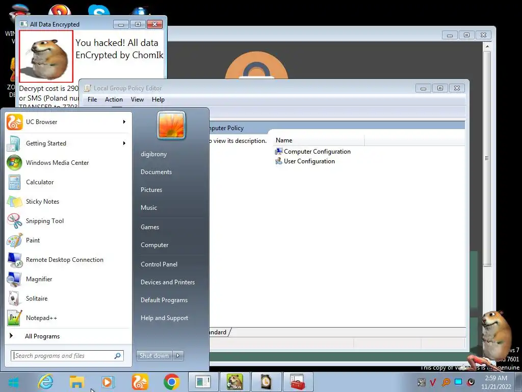
Task: Switch to red toolbox app on taskbar
Action: [298, 382]
